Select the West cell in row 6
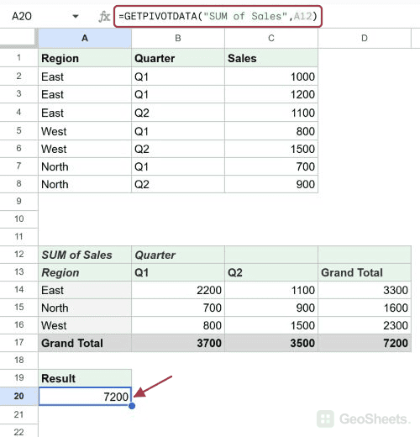420x437 pixels. (85, 149)
